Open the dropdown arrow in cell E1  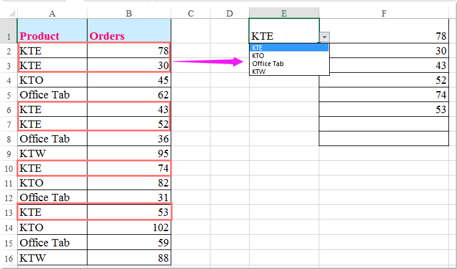(324, 37)
